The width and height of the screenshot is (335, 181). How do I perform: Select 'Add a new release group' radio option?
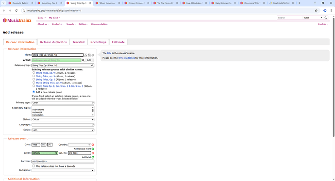(34, 92)
